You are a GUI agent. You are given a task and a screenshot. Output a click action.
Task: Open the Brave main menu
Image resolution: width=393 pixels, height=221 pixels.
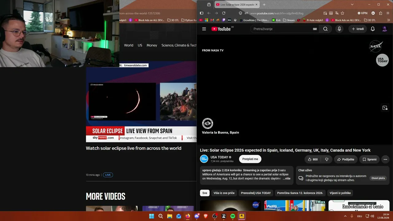[x=388, y=13]
